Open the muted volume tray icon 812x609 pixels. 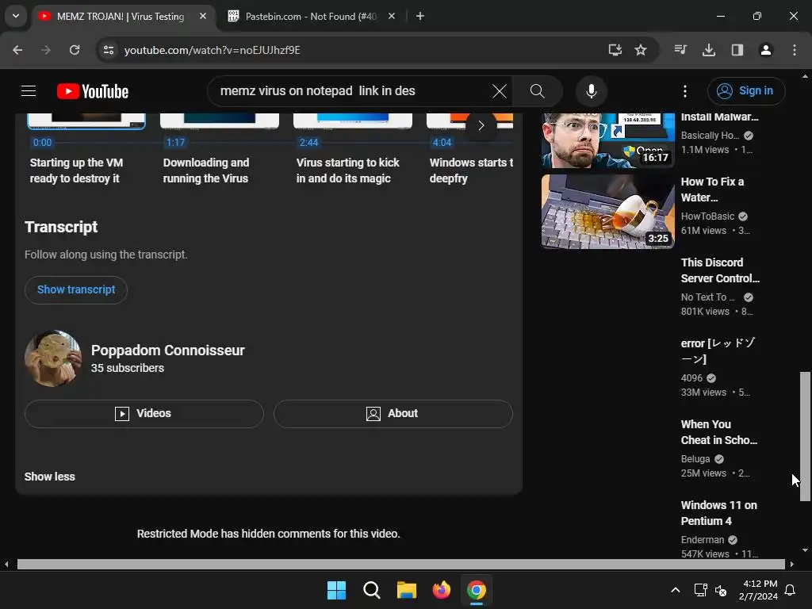point(720,590)
